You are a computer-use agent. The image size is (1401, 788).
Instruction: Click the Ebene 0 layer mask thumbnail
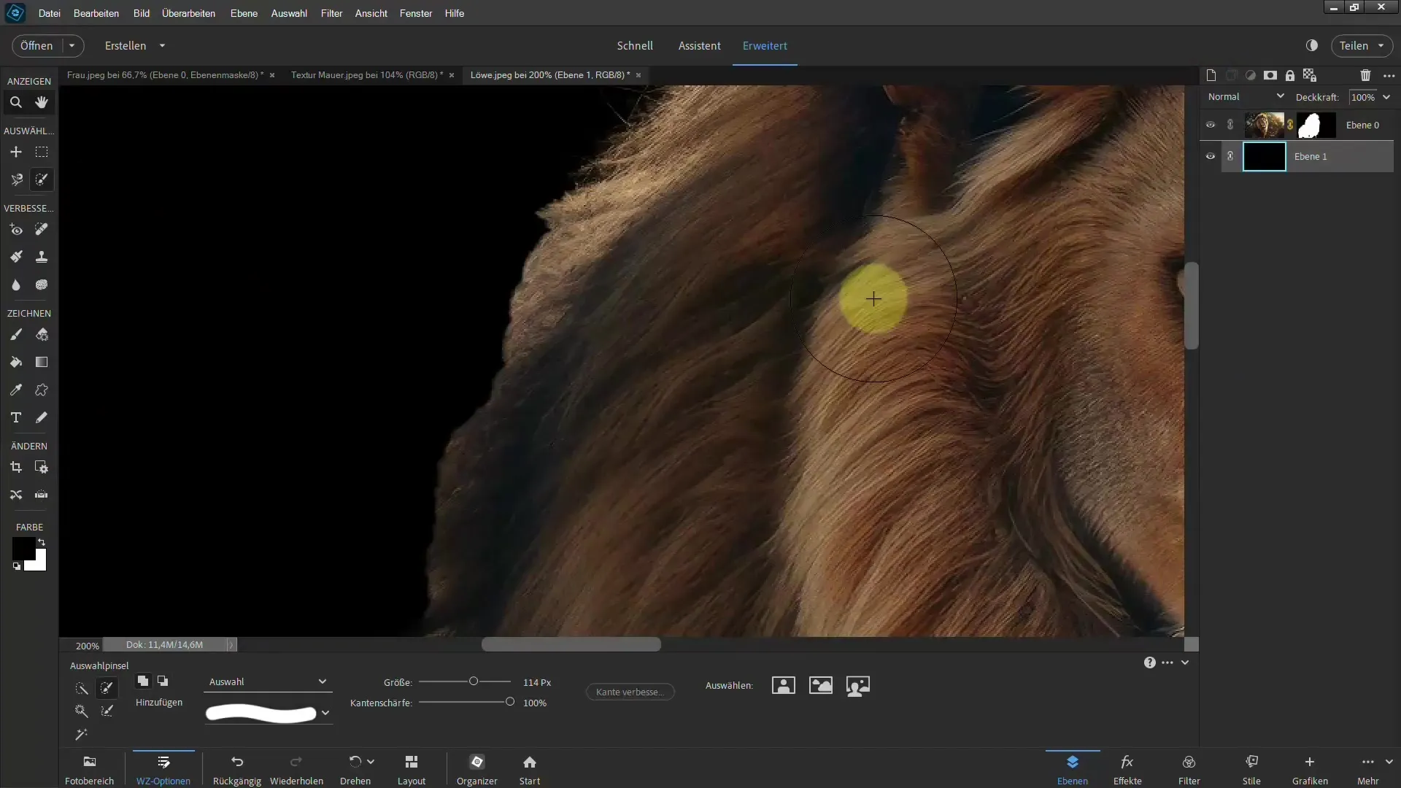[1316, 125]
